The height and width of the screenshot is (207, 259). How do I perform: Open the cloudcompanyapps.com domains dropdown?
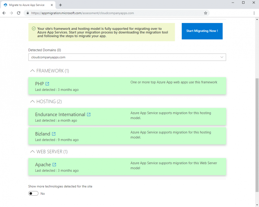click(222, 57)
